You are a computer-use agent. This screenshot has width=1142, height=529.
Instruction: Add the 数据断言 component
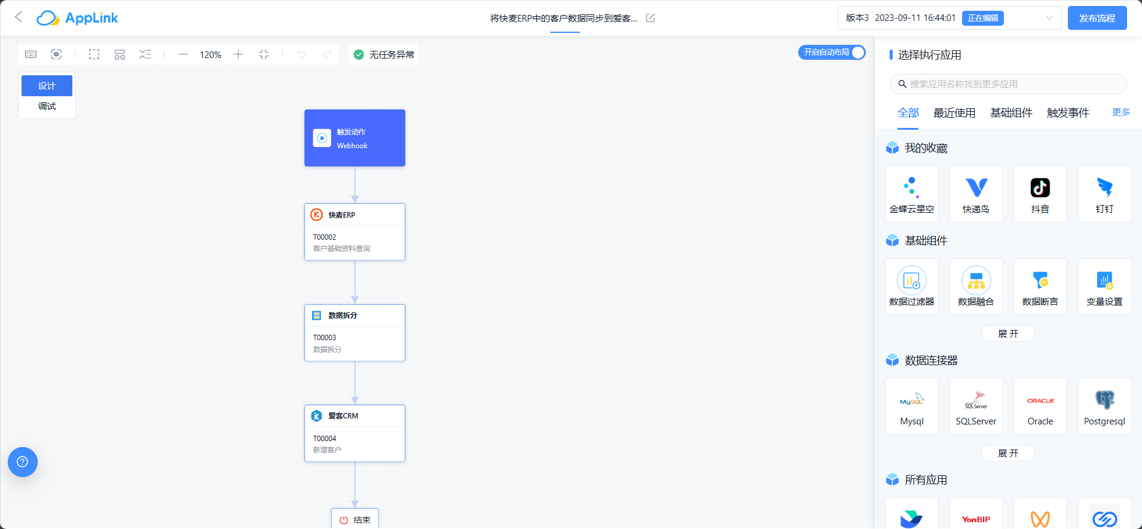[1040, 287]
